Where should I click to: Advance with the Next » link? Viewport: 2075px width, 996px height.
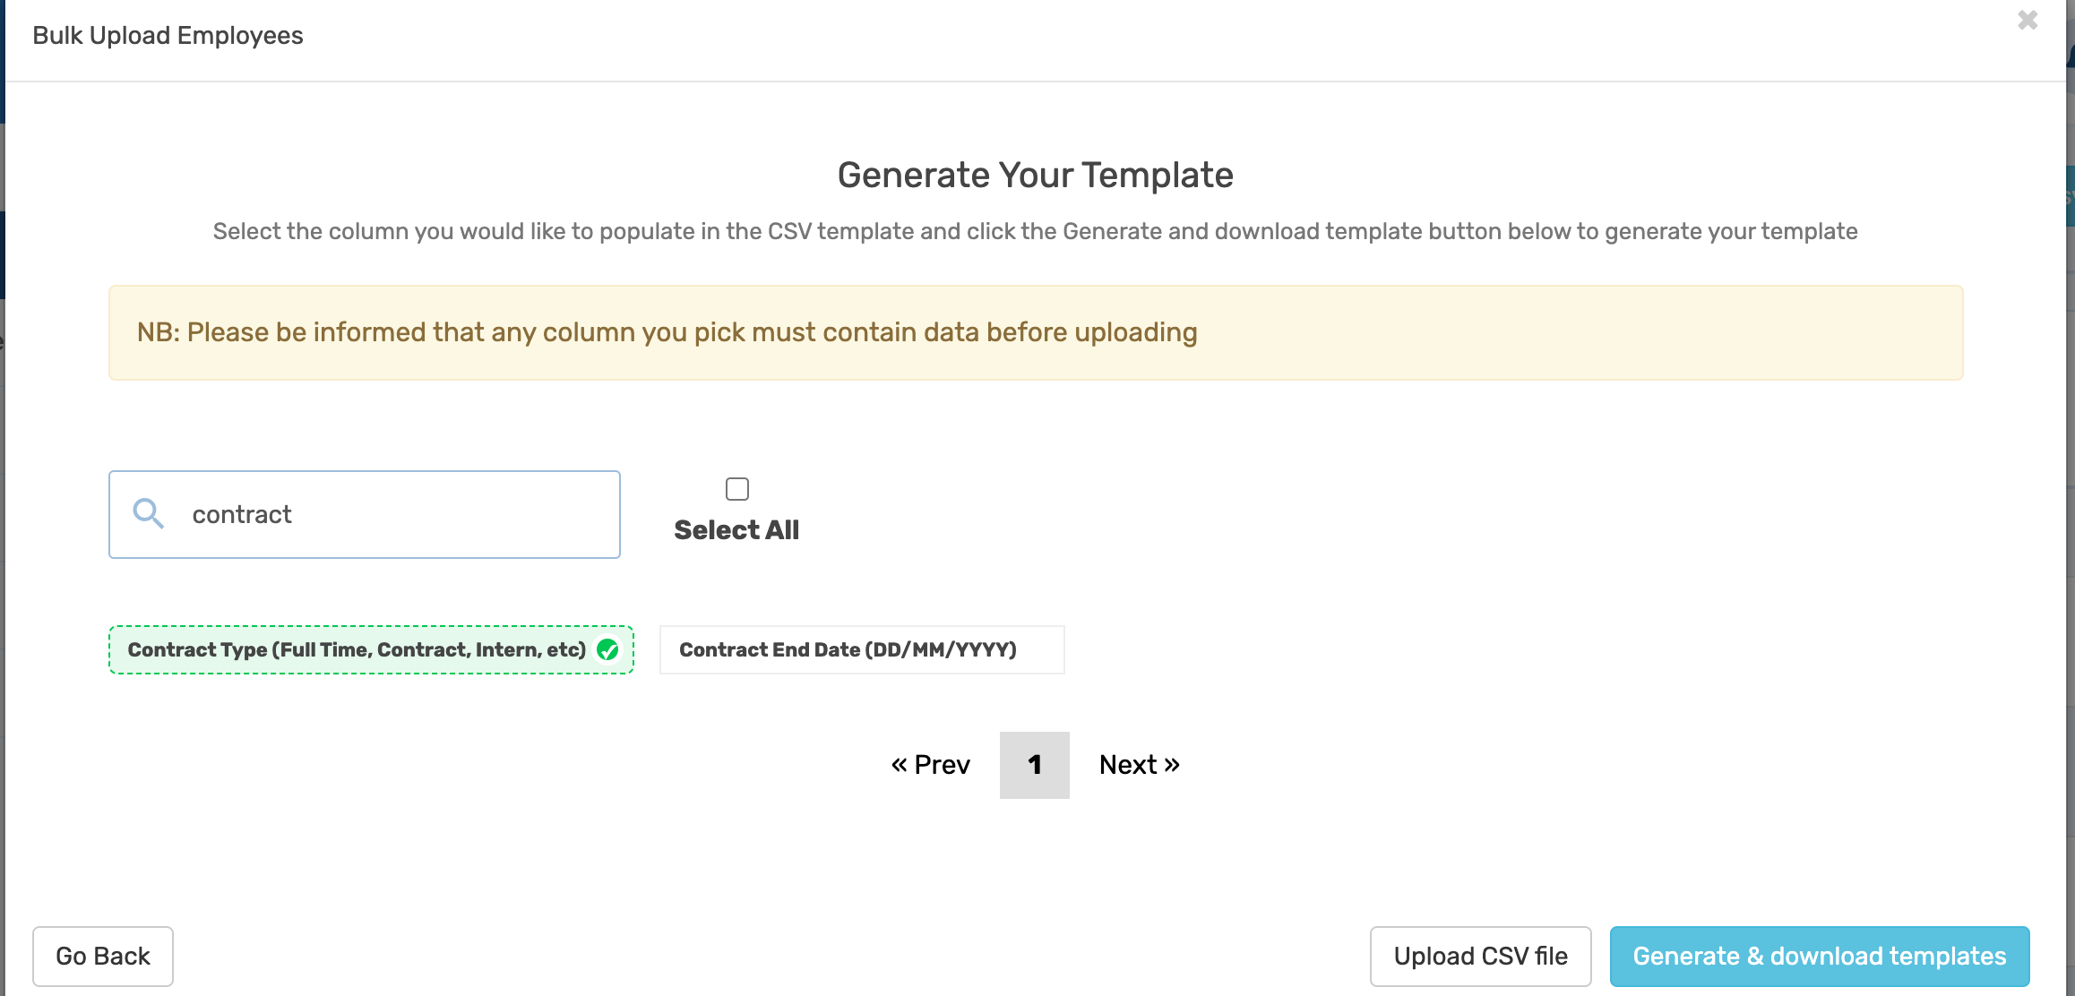click(1140, 765)
